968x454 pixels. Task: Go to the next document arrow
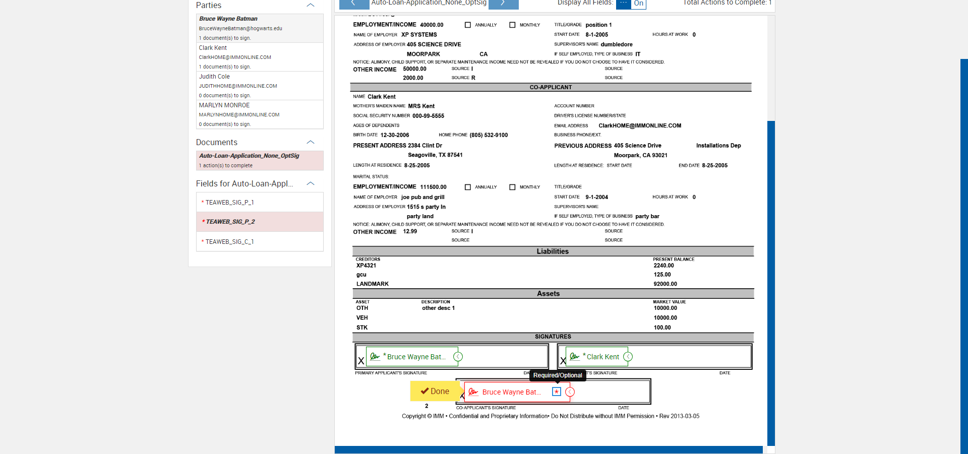tap(503, 4)
